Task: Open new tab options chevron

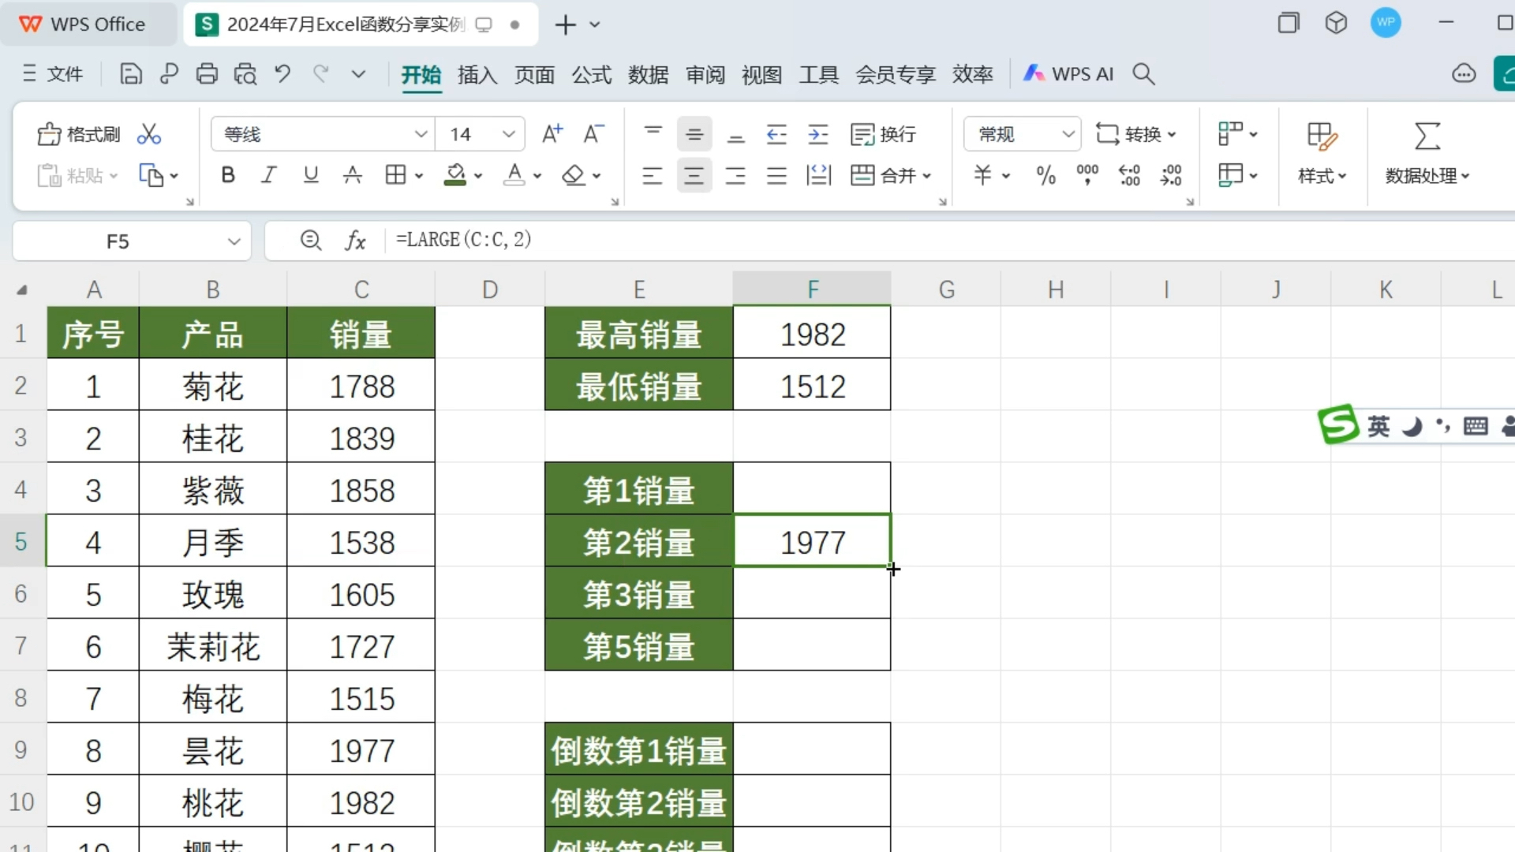Action: [595, 24]
